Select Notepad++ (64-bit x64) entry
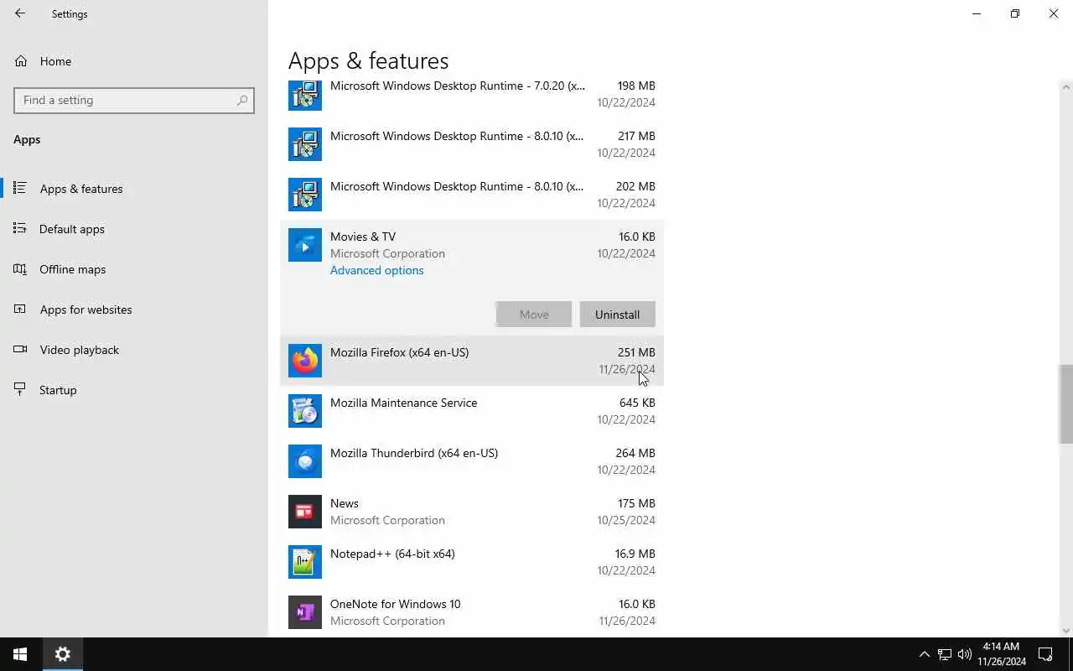The width and height of the screenshot is (1073, 671). [472, 562]
